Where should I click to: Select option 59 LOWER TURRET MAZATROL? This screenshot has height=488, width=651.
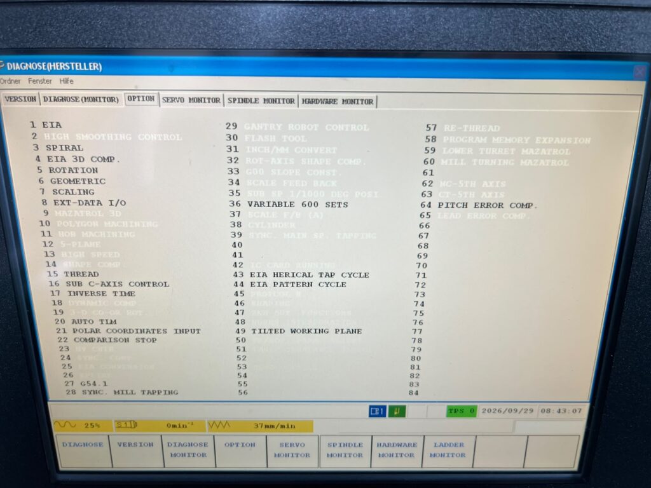[497, 151]
